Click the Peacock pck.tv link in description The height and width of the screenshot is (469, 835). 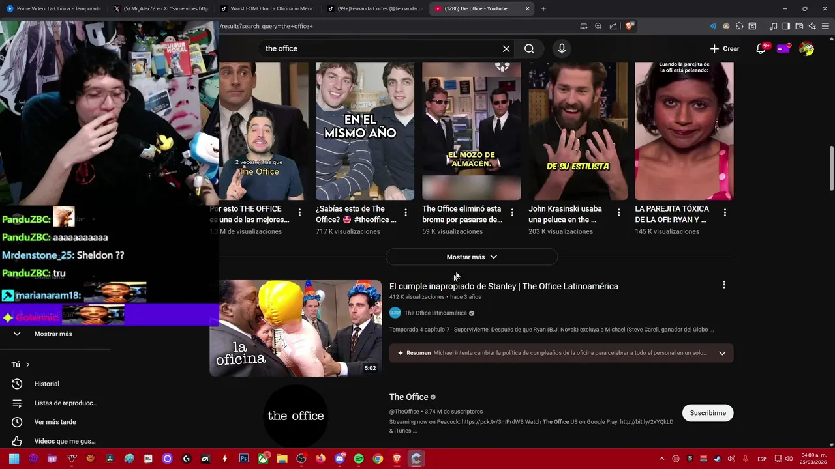(x=501, y=422)
